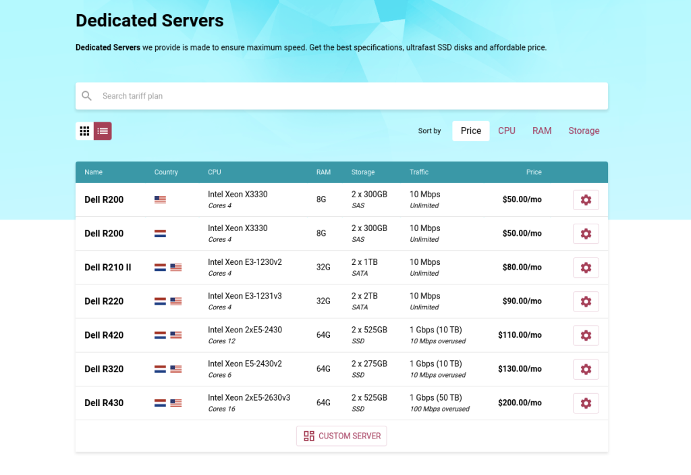Viewport: 691px width, 475px height.
Task: Click the Netherlands flag in second Dell R200 row
Action: [x=160, y=234]
